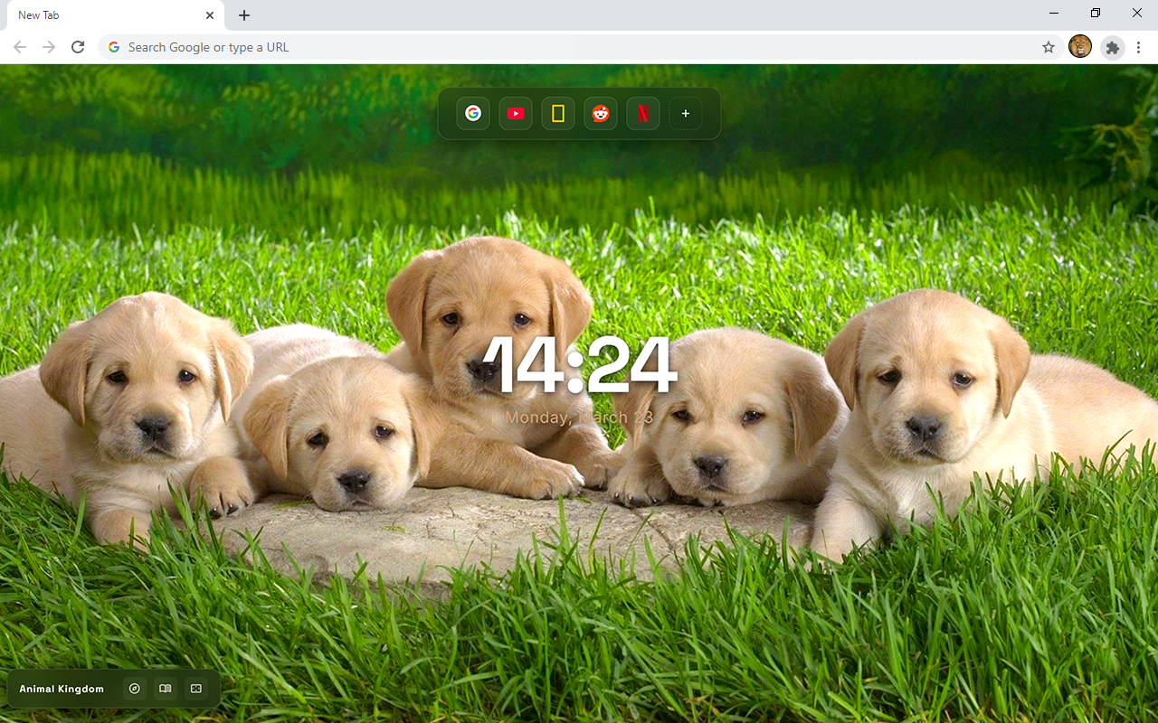Click the open book icon
The image size is (1158, 723).
(166, 689)
